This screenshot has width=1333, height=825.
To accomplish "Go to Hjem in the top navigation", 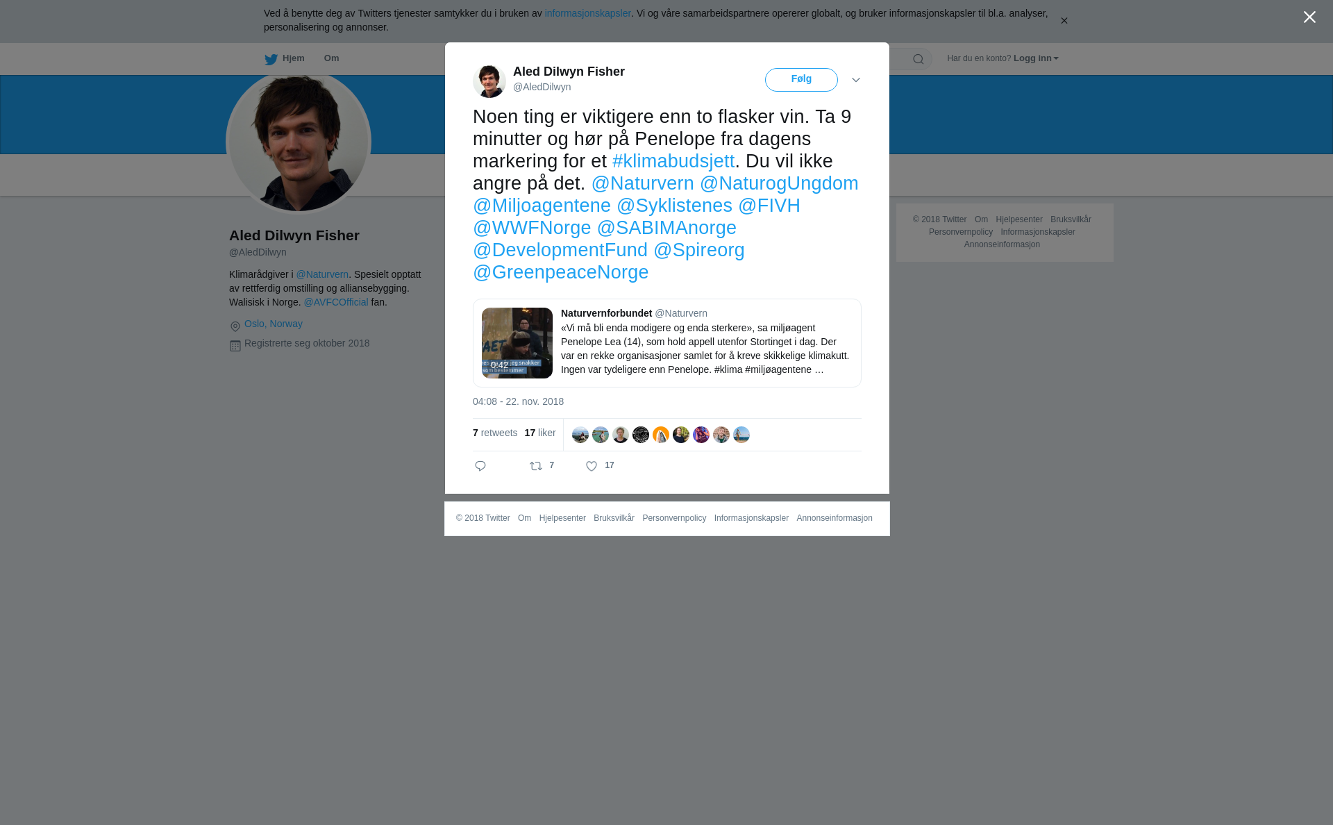I will 294,58.
